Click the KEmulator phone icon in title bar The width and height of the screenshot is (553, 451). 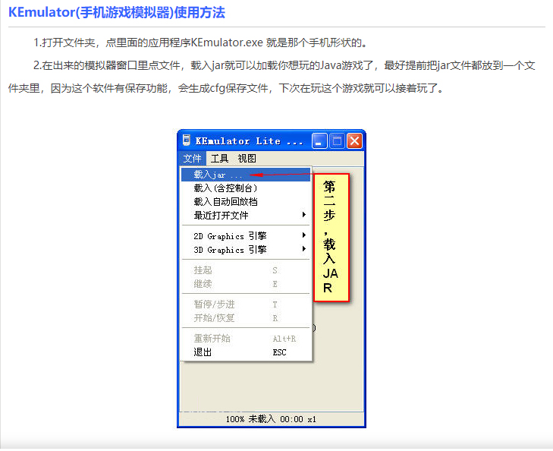coord(187,140)
